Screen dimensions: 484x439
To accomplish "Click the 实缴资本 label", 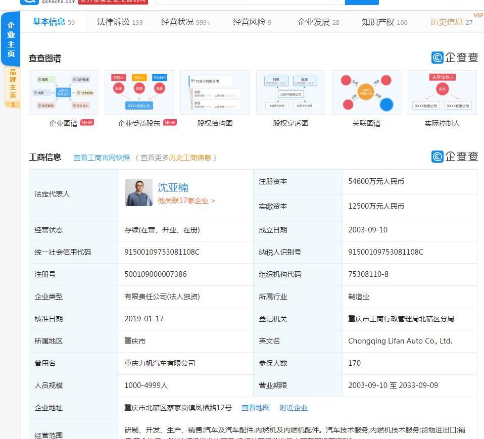I will coord(273,206).
